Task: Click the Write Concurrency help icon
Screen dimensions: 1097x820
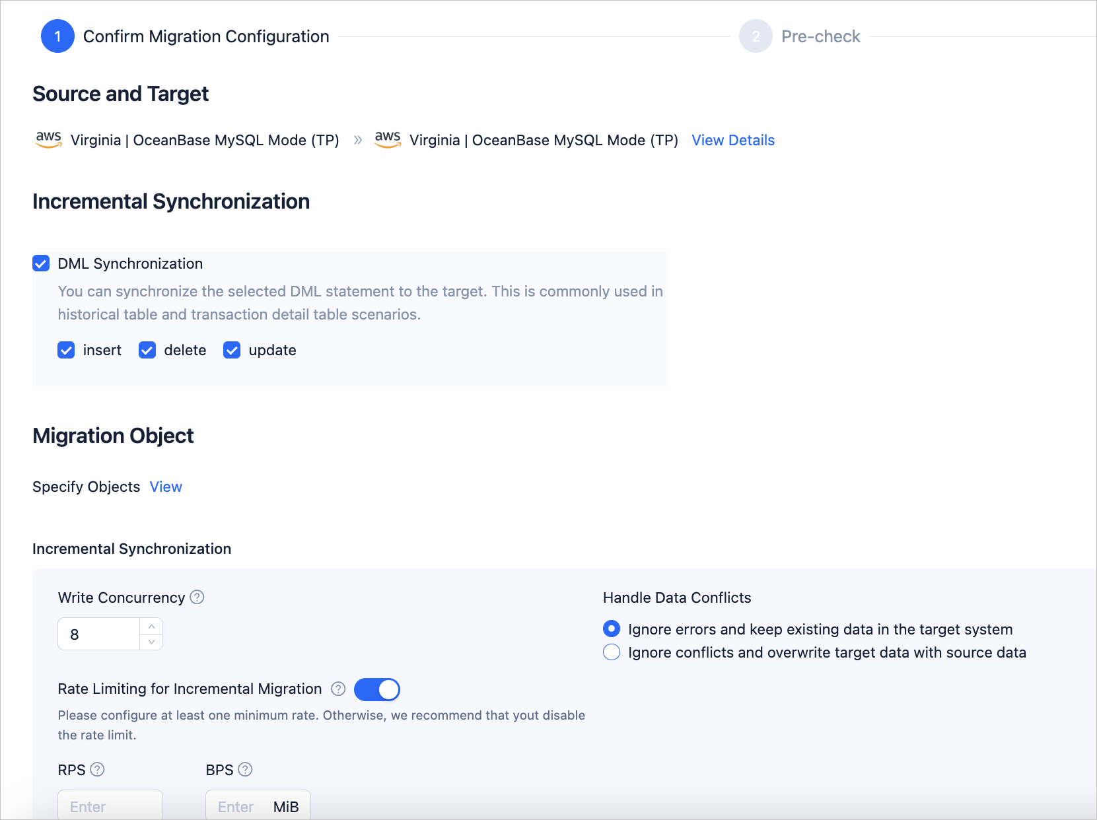Action: (197, 598)
